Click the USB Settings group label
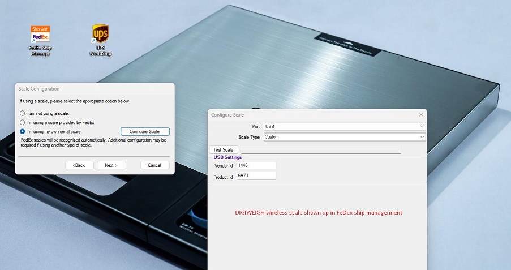The image size is (511, 270). [227, 157]
